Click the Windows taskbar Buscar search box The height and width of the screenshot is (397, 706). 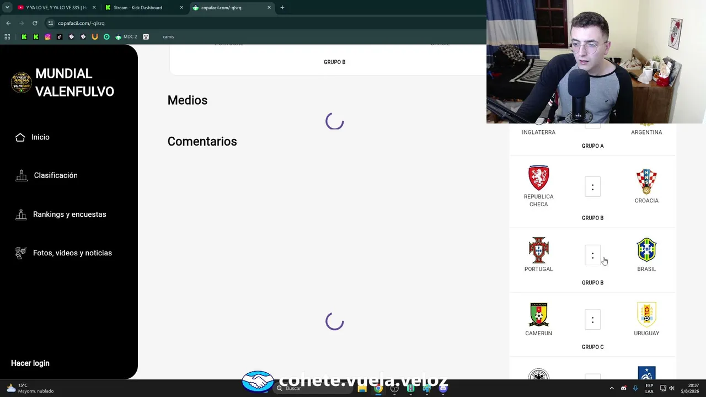[313, 388]
